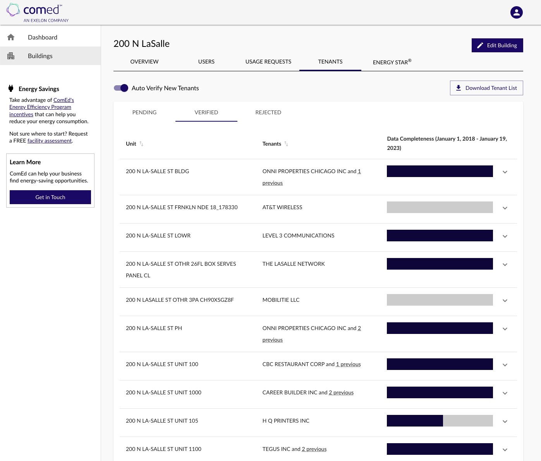Click H Q PRINTERS partial completeness bar
Viewport: 541px width, 461px height.
440,421
